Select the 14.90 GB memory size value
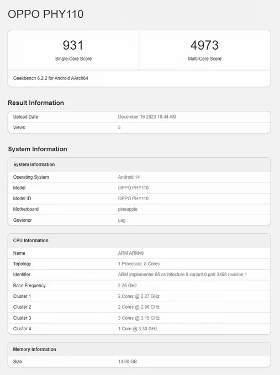This screenshot has width=280, height=375. pyautogui.click(x=128, y=362)
